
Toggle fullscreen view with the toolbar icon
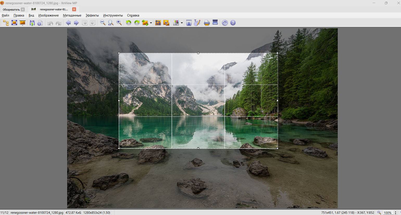coord(14,23)
